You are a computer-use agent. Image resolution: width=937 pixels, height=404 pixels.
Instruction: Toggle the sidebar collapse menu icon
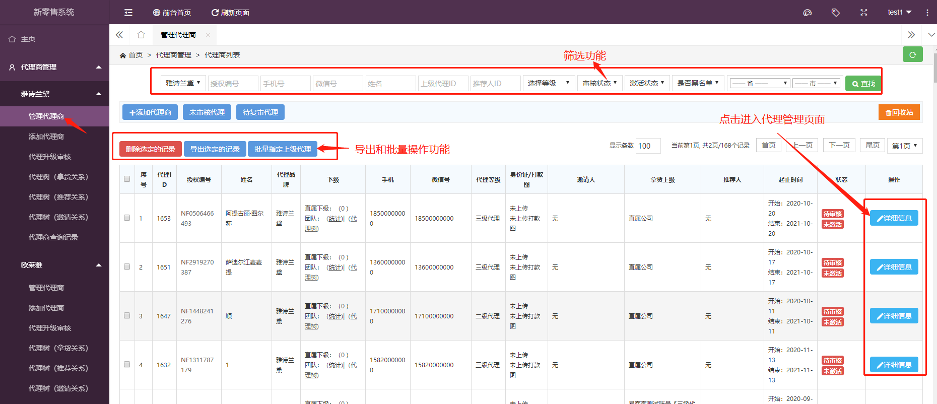tap(128, 13)
